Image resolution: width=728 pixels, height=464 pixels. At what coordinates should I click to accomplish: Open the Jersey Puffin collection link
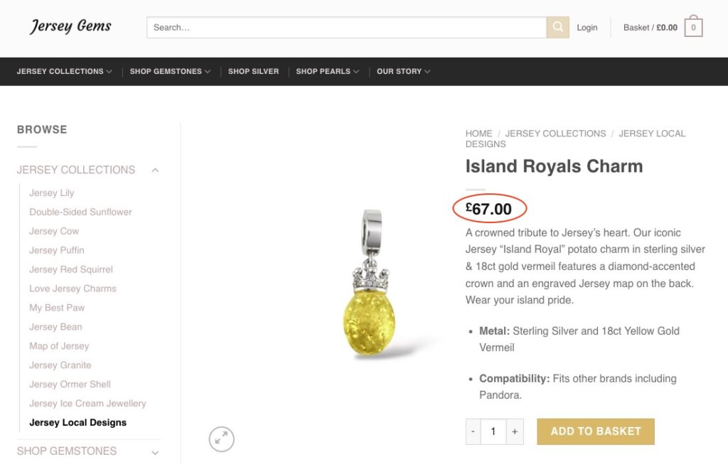(x=56, y=250)
